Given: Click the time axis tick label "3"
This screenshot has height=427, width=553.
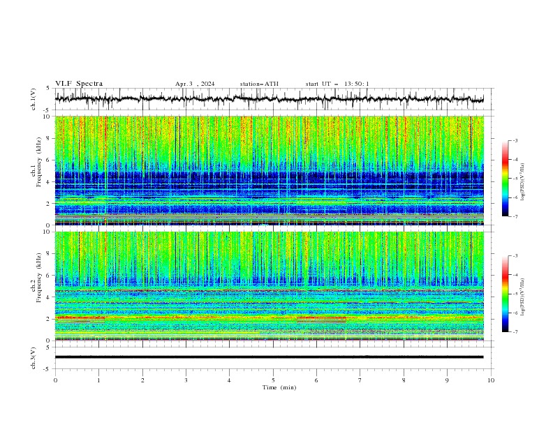Looking at the screenshot, I should [x=186, y=380].
